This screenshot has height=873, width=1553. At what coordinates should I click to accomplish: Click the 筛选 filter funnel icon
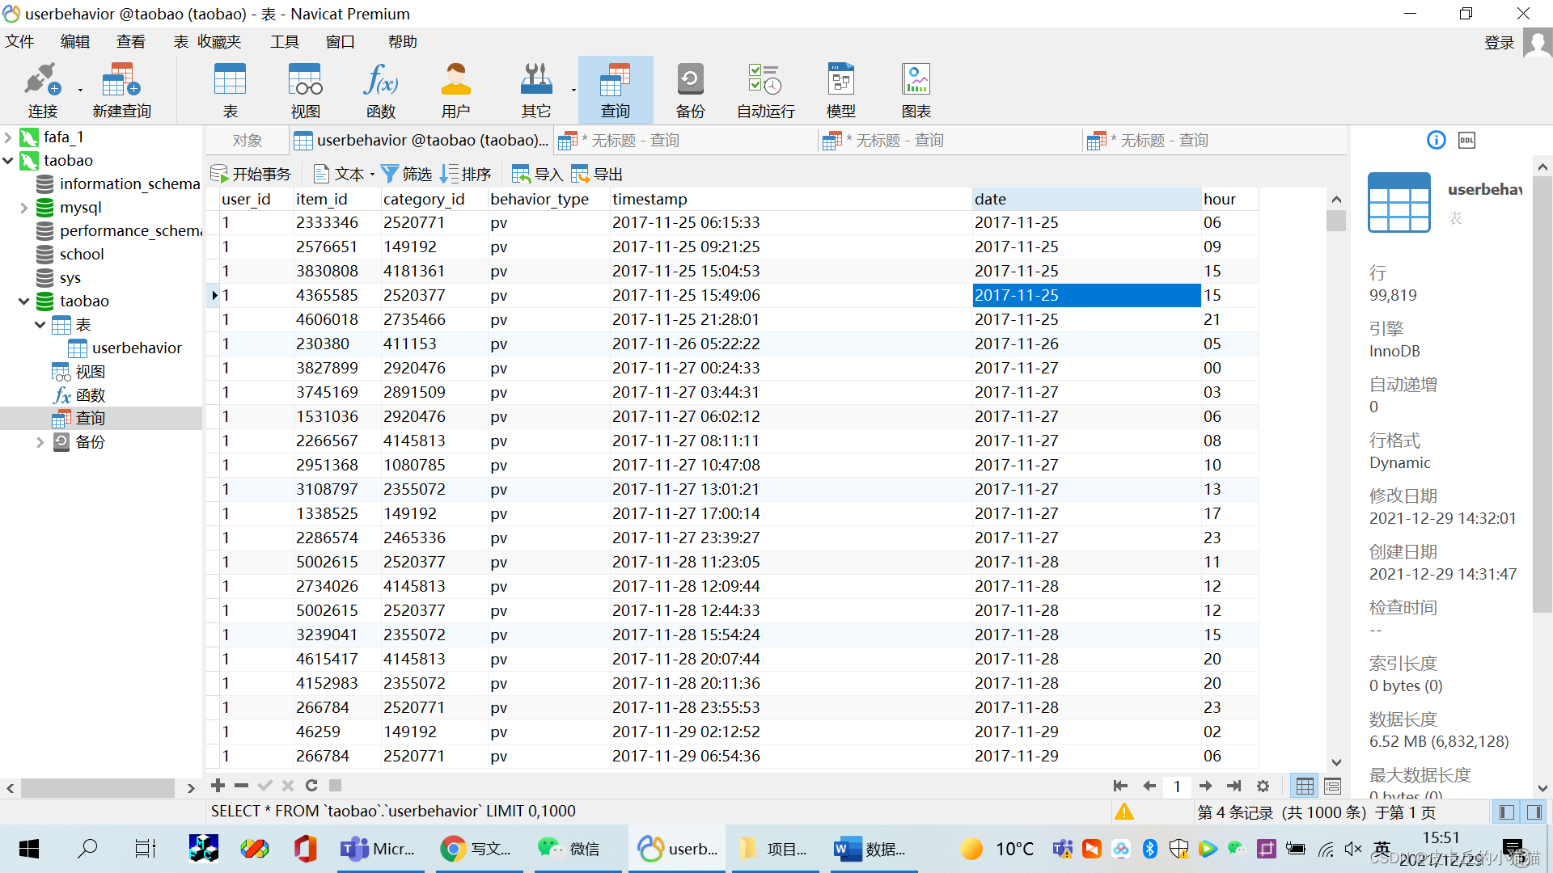coord(390,174)
